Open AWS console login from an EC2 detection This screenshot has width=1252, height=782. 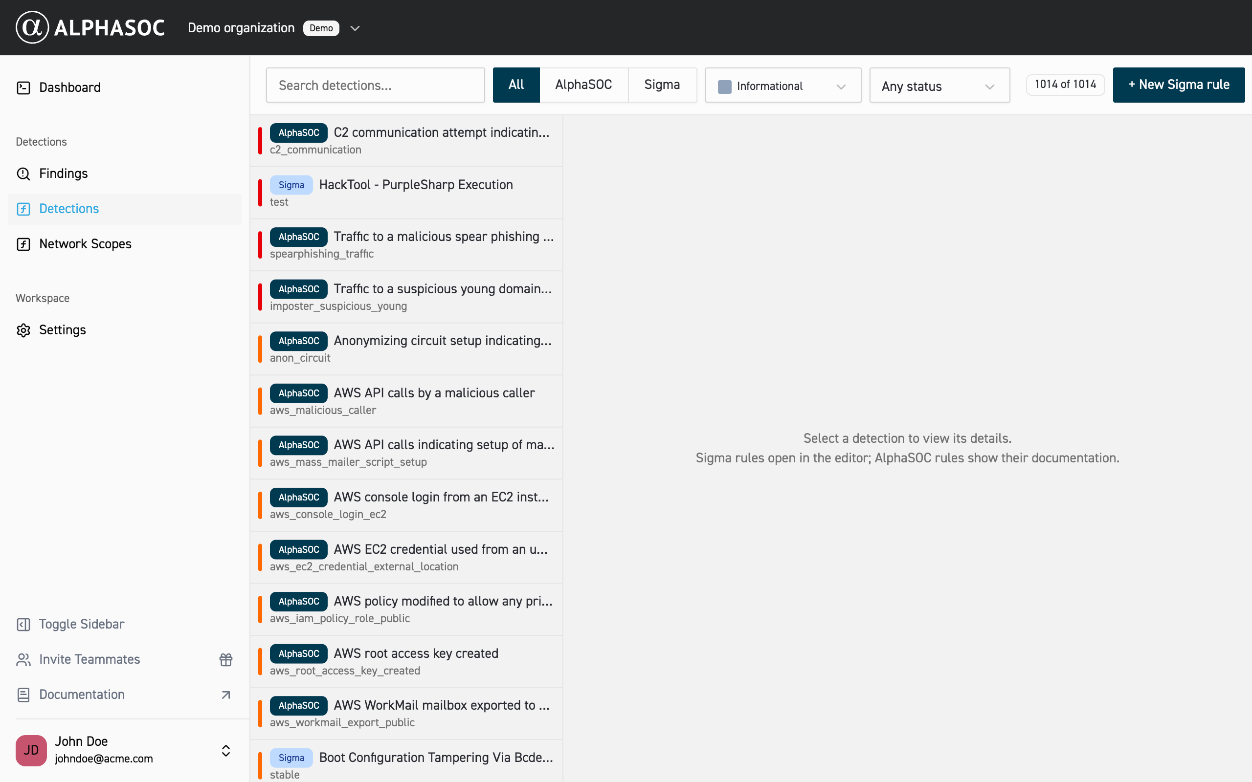point(406,505)
